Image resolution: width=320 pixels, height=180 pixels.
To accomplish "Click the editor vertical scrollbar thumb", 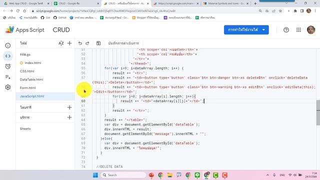I will click(x=318, y=112).
